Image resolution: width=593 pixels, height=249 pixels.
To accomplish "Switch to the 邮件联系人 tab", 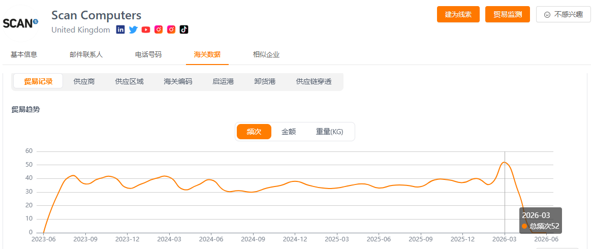I will pos(86,54).
